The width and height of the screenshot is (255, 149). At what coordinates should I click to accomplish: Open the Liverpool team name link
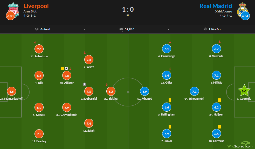click(36, 6)
